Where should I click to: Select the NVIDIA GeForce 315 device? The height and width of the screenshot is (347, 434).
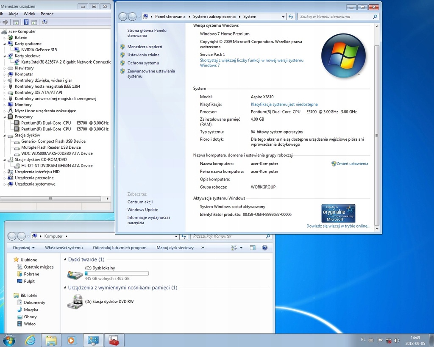39,50
